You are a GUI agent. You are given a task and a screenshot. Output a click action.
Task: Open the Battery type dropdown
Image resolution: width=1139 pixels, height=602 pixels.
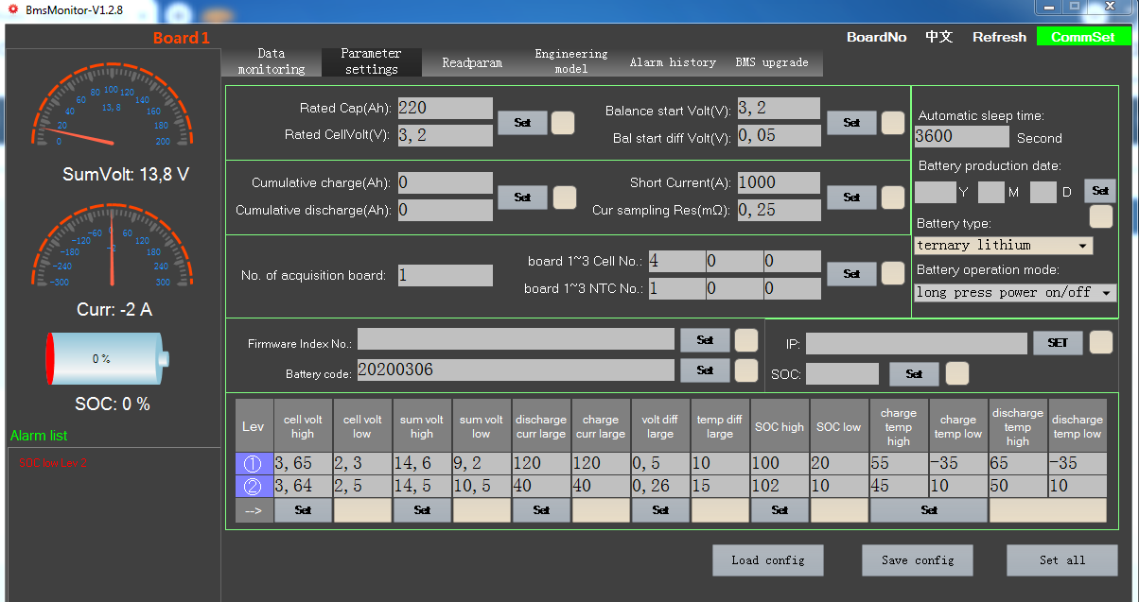[1003, 246]
